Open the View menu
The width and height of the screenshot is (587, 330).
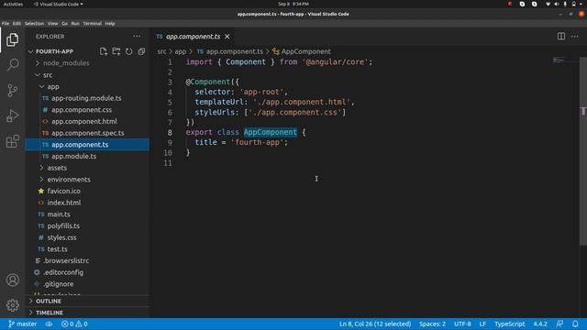pos(53,24)
